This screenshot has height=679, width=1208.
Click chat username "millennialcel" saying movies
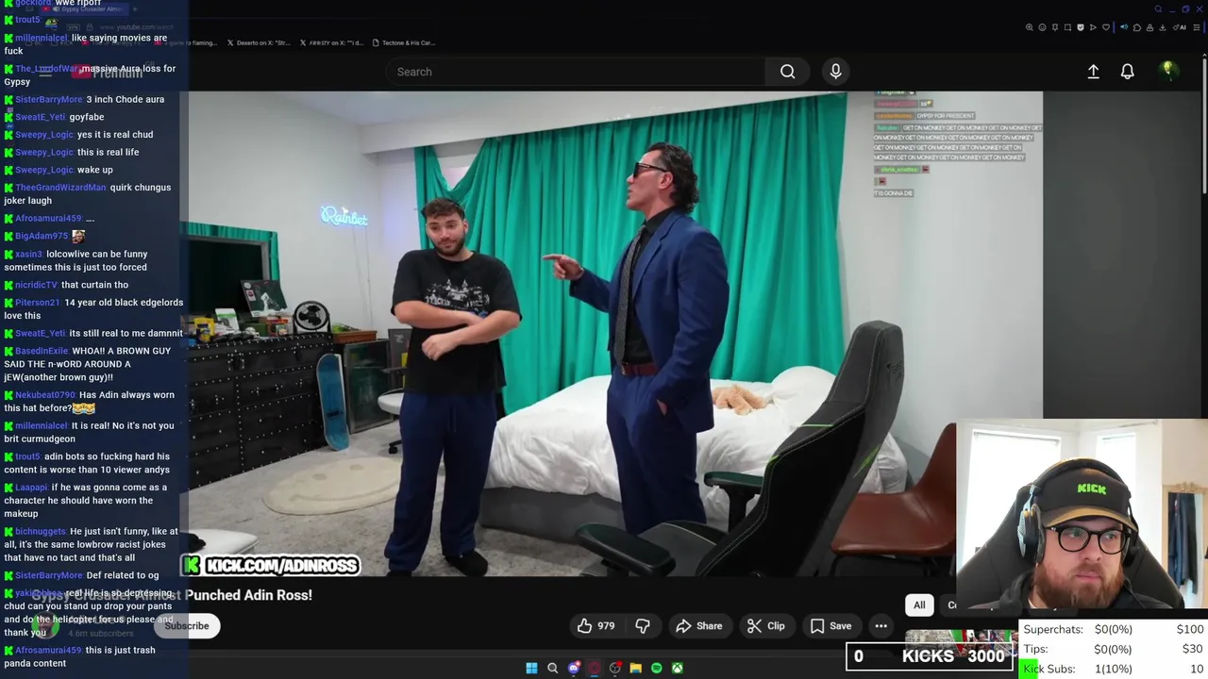[x=41, y=39]
